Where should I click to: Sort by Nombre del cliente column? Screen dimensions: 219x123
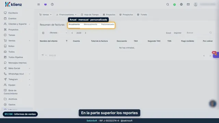tap(49, 41)
